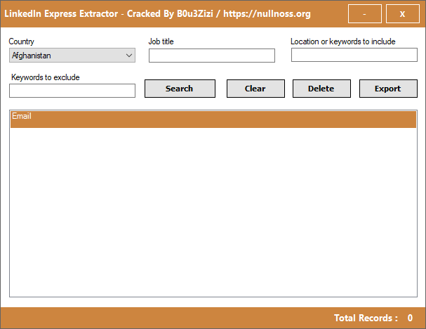
Task: Click the LinkedIn Express Extractor title text
Action: click(157, 13)
